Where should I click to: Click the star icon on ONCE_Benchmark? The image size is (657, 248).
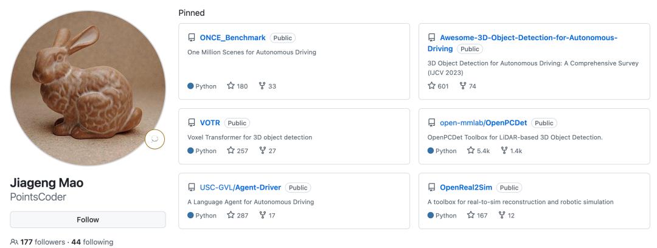tap(231, 86)
